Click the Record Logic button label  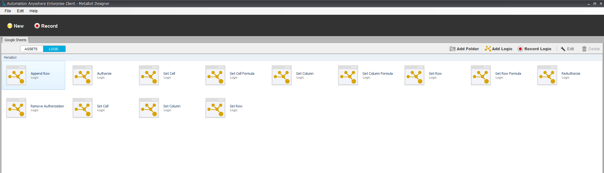pos(538,49)
